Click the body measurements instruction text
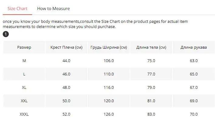Screen dimensions: 215x122 pos(95,24)
